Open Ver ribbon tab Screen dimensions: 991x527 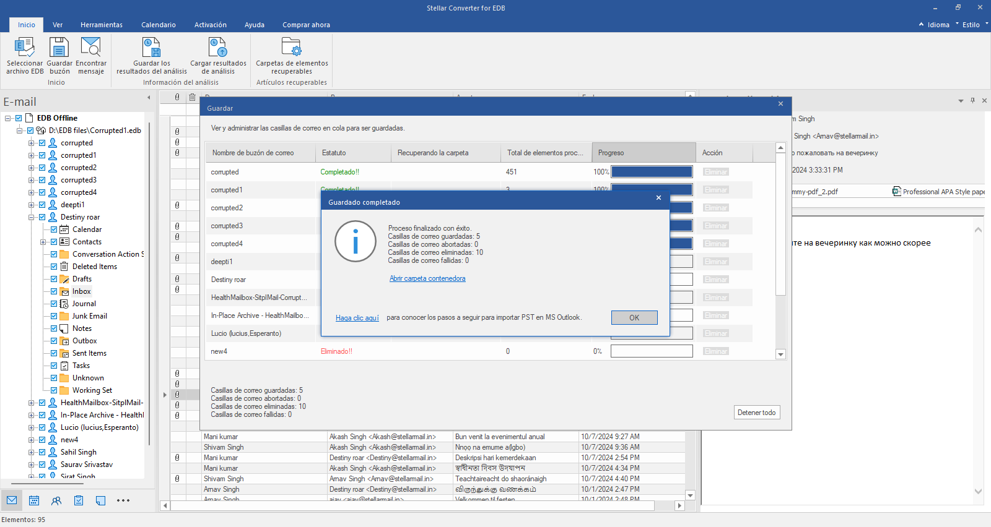pos(58,25)
